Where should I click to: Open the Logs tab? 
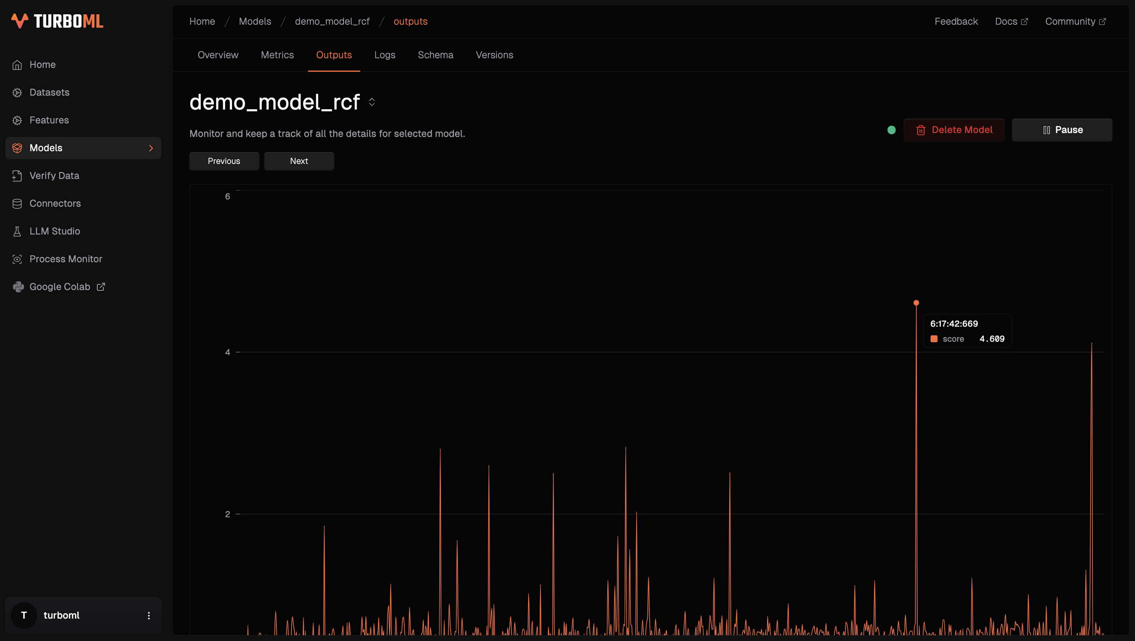pos(385,55)
